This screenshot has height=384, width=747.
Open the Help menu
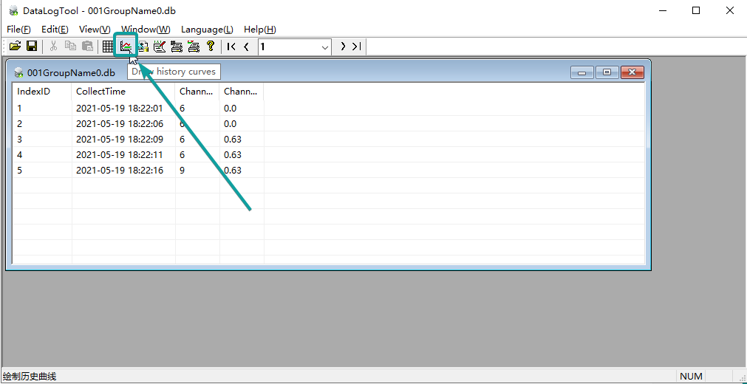click(x=259, y=30)
